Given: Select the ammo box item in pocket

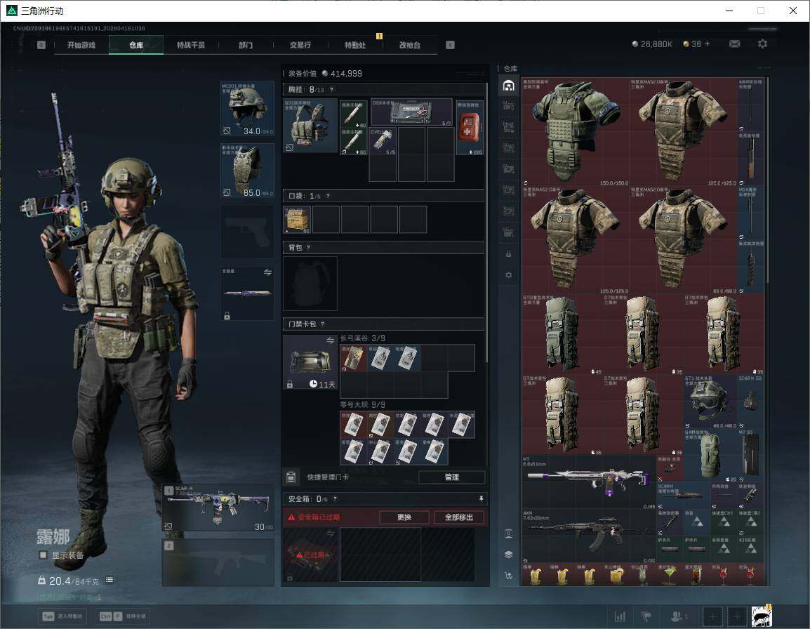Looking at the screenshot, I should [297, 220].
